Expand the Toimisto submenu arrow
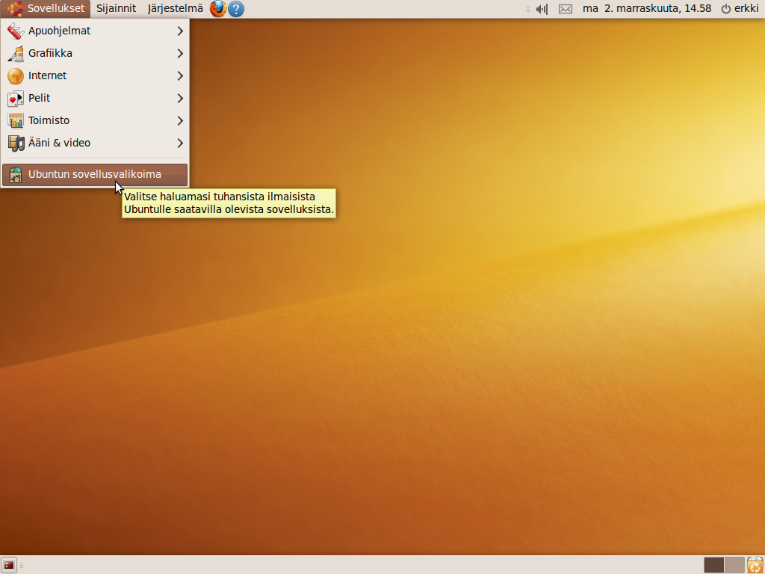Image resolution: width=765 pixels, height=574 pixels. (180, 120)
